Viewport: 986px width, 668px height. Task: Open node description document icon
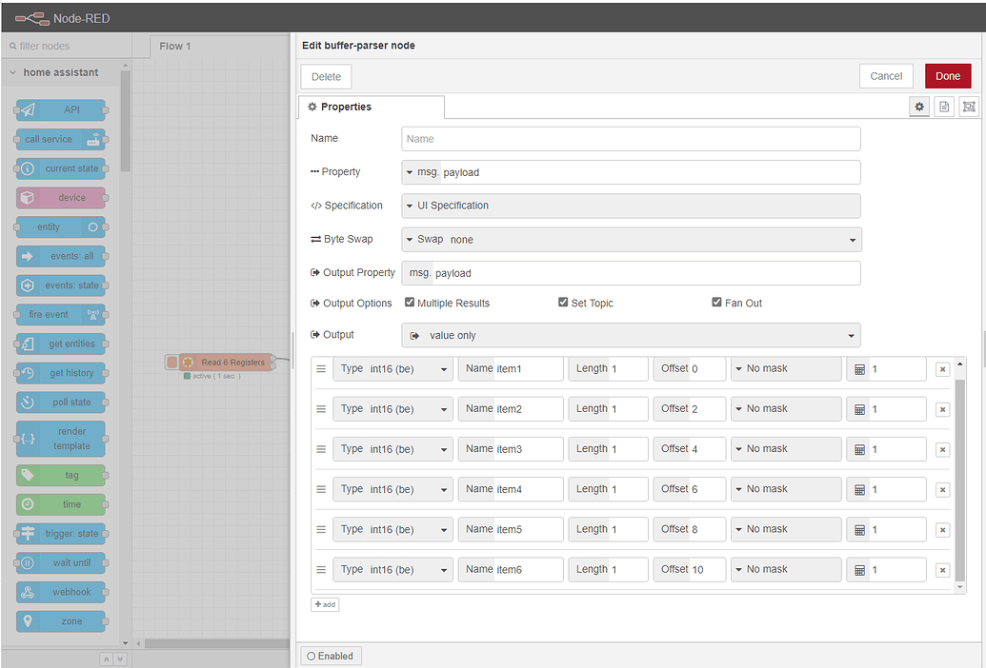[944, 107]
